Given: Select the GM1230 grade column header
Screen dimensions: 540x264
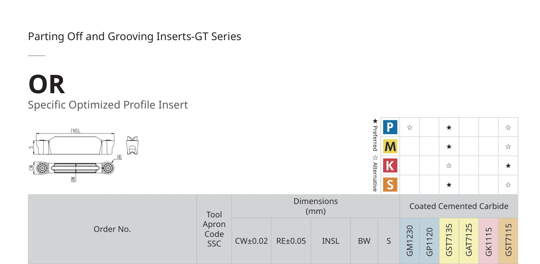Looking at the screenshot, I should click(x=410, y=241).
